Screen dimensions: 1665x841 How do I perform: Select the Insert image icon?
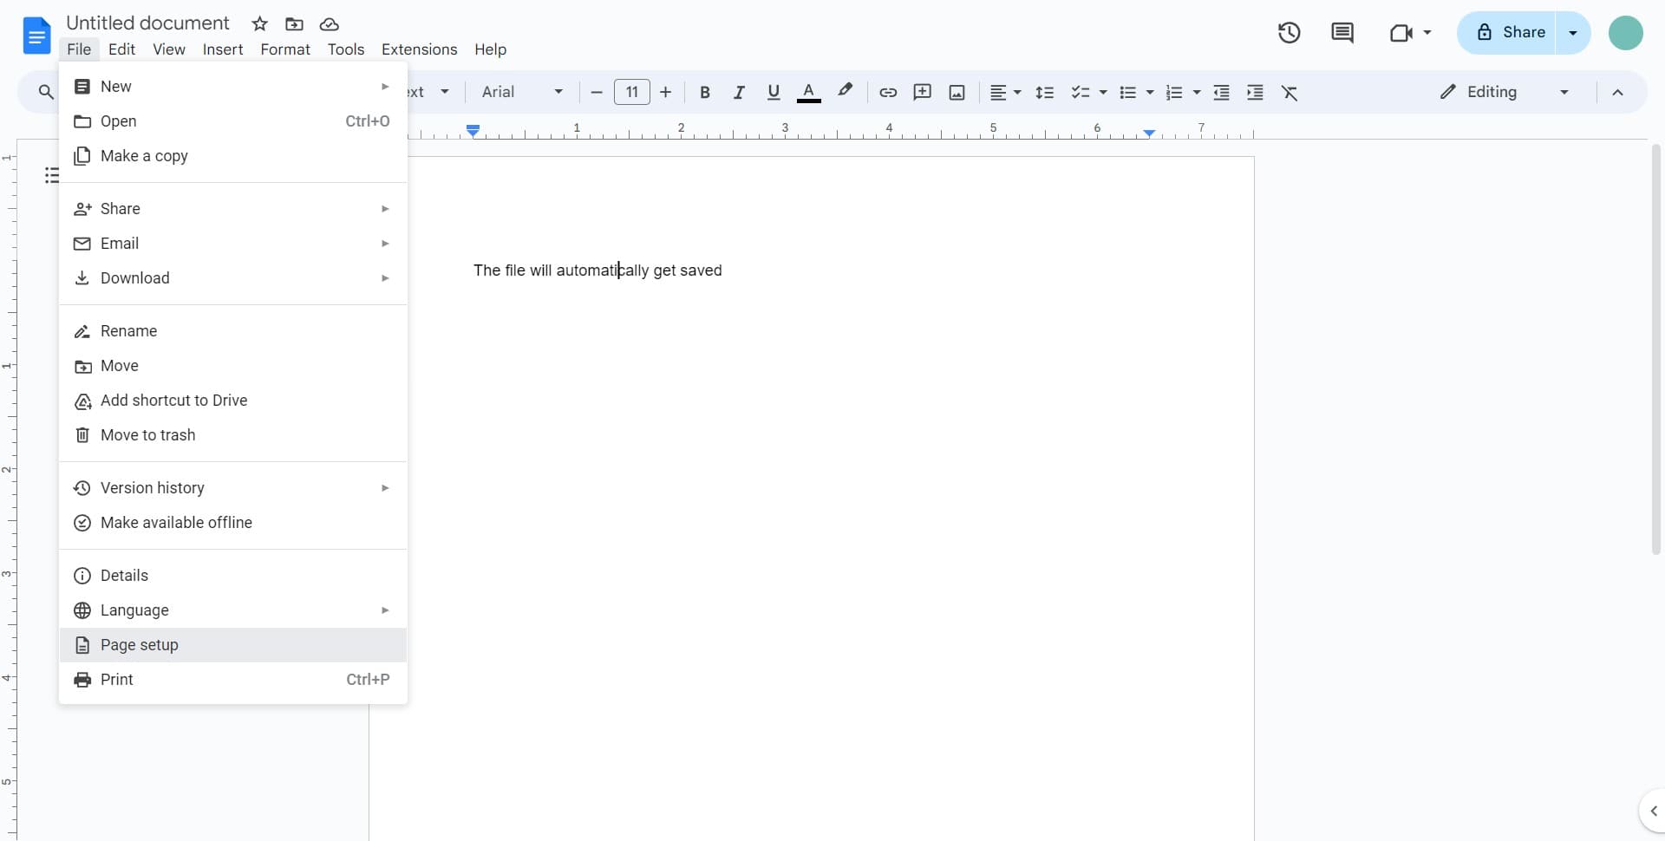pyautogui.click(x=957, y=92)
